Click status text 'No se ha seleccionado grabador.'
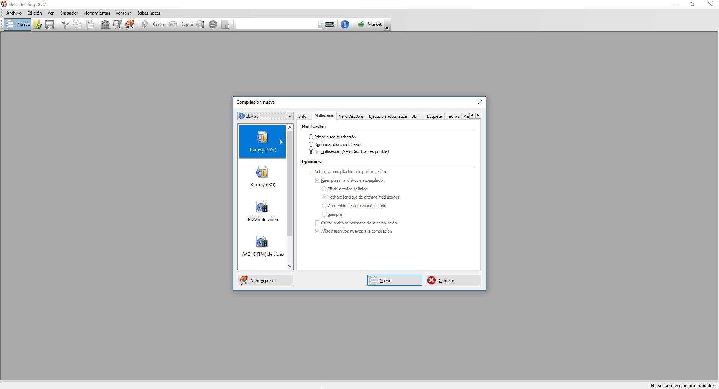719x389 pixels. tap(683, 385)
